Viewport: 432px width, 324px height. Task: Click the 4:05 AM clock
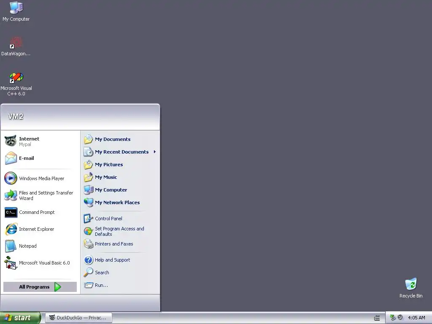[x=416, y=318]
